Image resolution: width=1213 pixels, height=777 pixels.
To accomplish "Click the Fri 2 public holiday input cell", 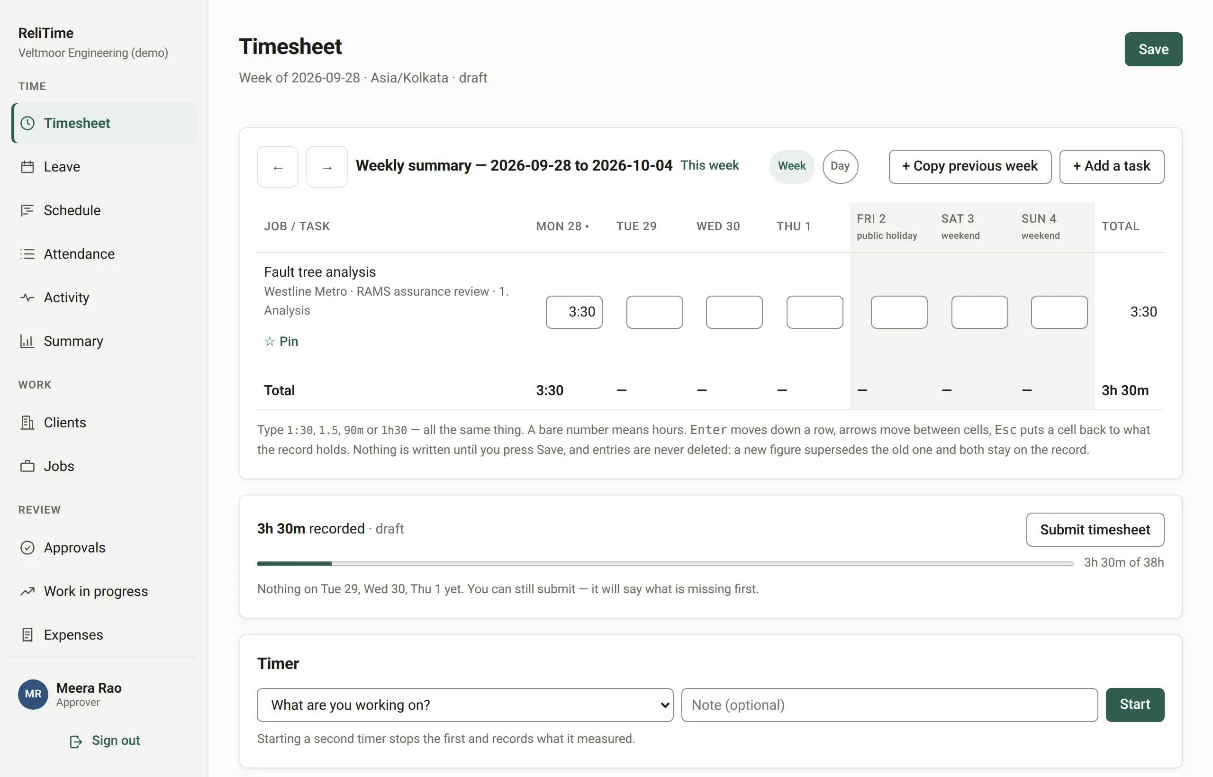I will pyautogui.click(x=899, y=312).
